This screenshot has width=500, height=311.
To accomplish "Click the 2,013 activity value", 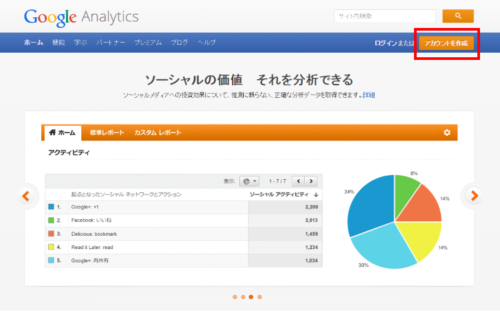I will pos(311,220).
